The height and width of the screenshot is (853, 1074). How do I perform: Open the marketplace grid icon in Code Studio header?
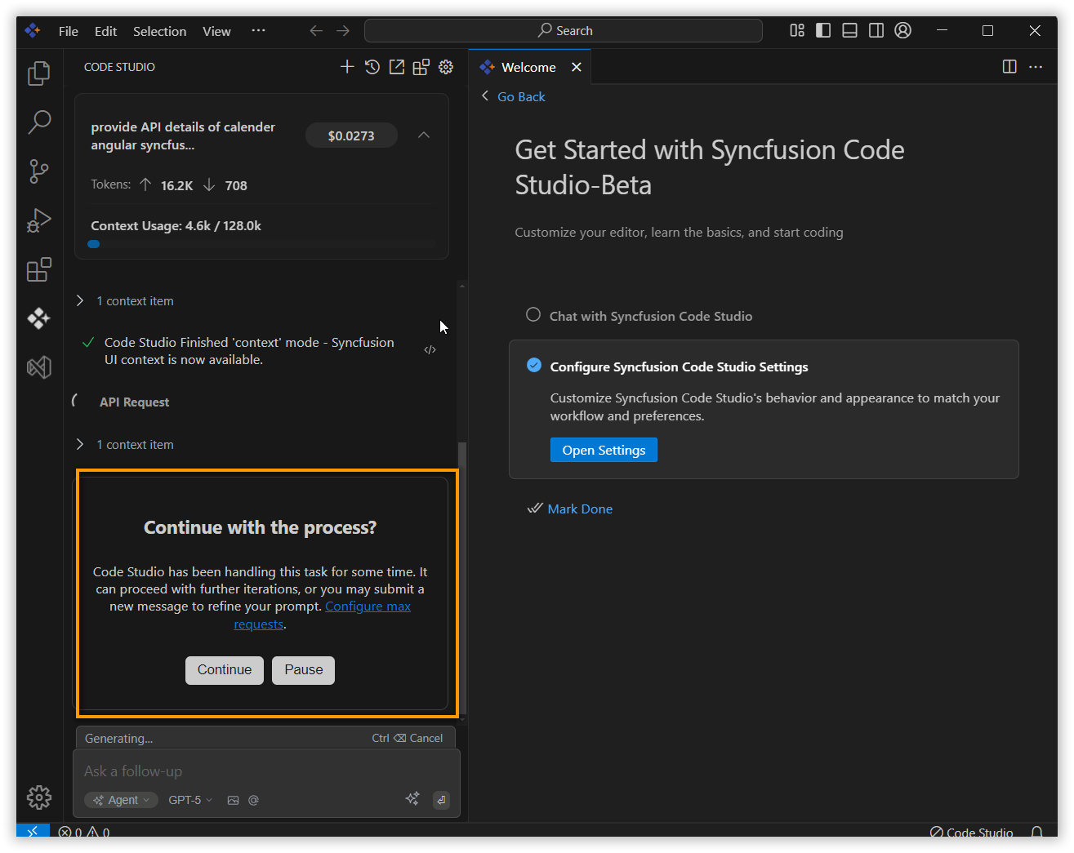[421, 67]
